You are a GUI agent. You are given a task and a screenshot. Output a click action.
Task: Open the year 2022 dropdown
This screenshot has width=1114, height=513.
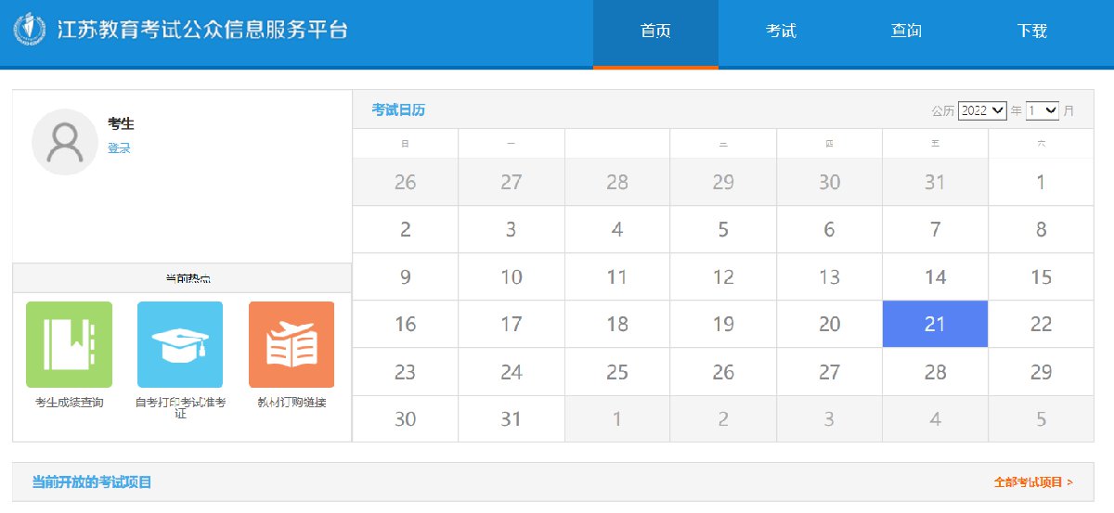click(x=982, y=110)
